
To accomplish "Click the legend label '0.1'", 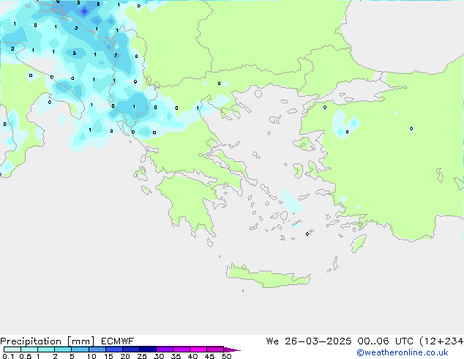I will pyautogui.click(x=8, y=356).
